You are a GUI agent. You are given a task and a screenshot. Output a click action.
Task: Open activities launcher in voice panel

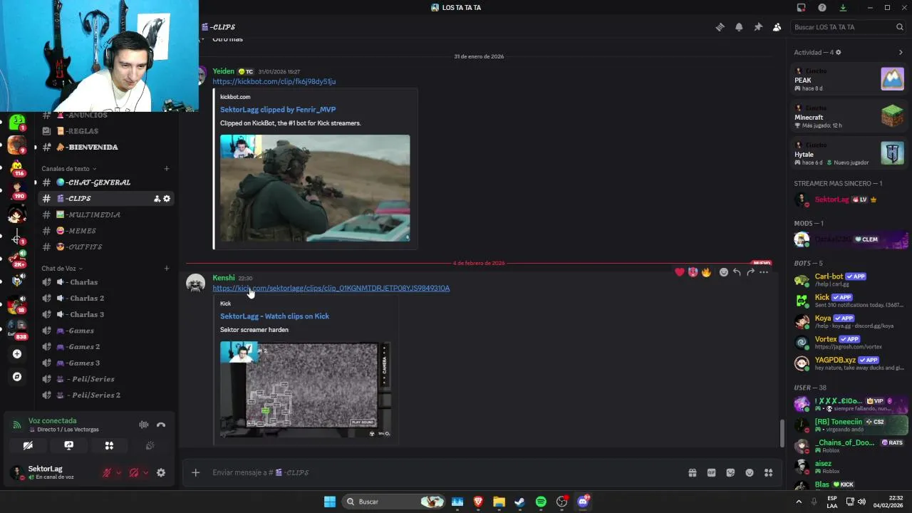pos(109,445)
